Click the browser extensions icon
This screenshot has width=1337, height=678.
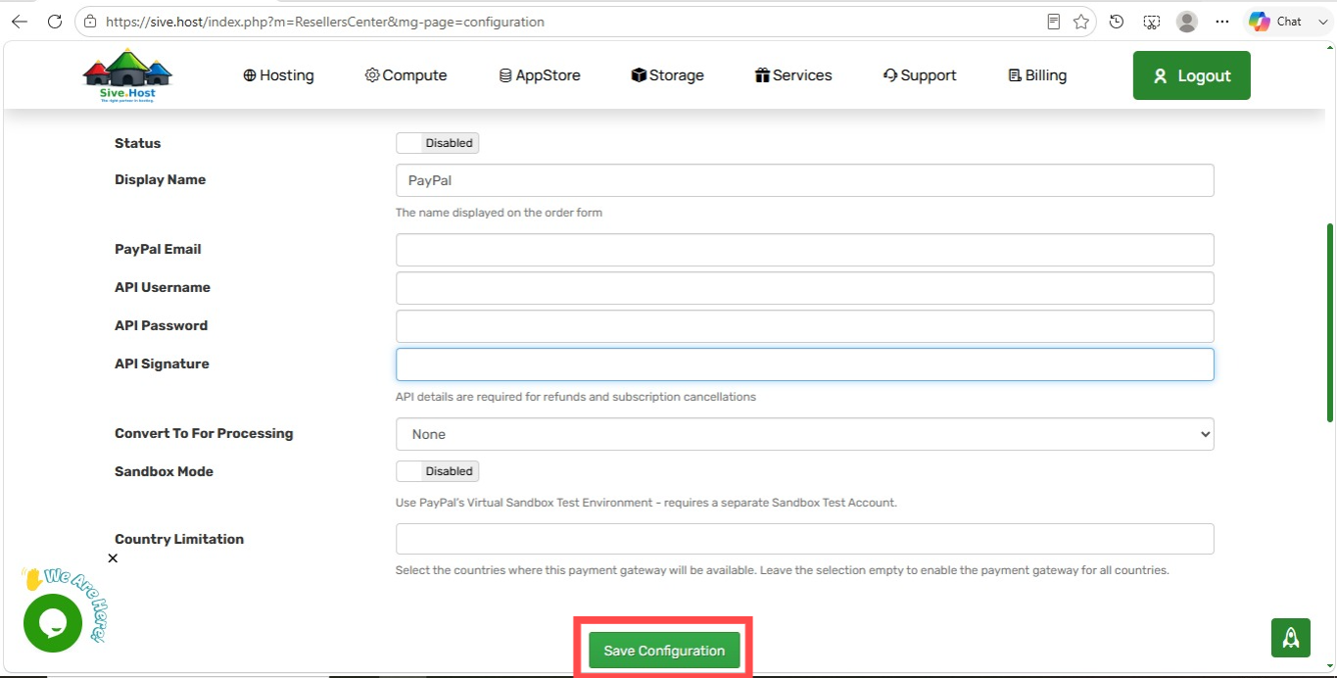(x=1152, y=22)
